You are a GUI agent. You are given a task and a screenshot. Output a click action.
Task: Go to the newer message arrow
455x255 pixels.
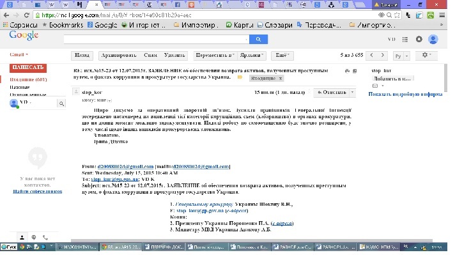click(371, 55)
